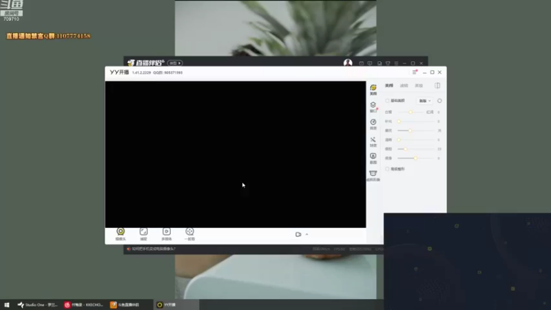Adjust the 瘦身 slider at the bottom
Image resolution: width=551 pixels, height=310 pixels.
point(416,158)
